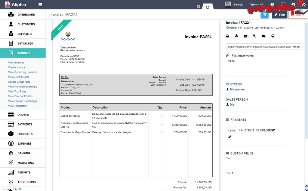Open View Foreign Exchanges
Screen dimensions: 308x191
coord(23,101)
